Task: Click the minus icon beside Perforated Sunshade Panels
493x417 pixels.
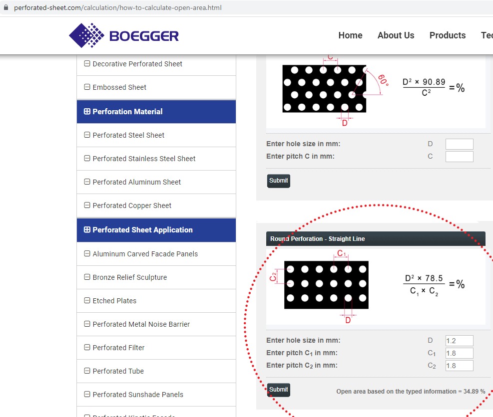Action: coord(87,395)
